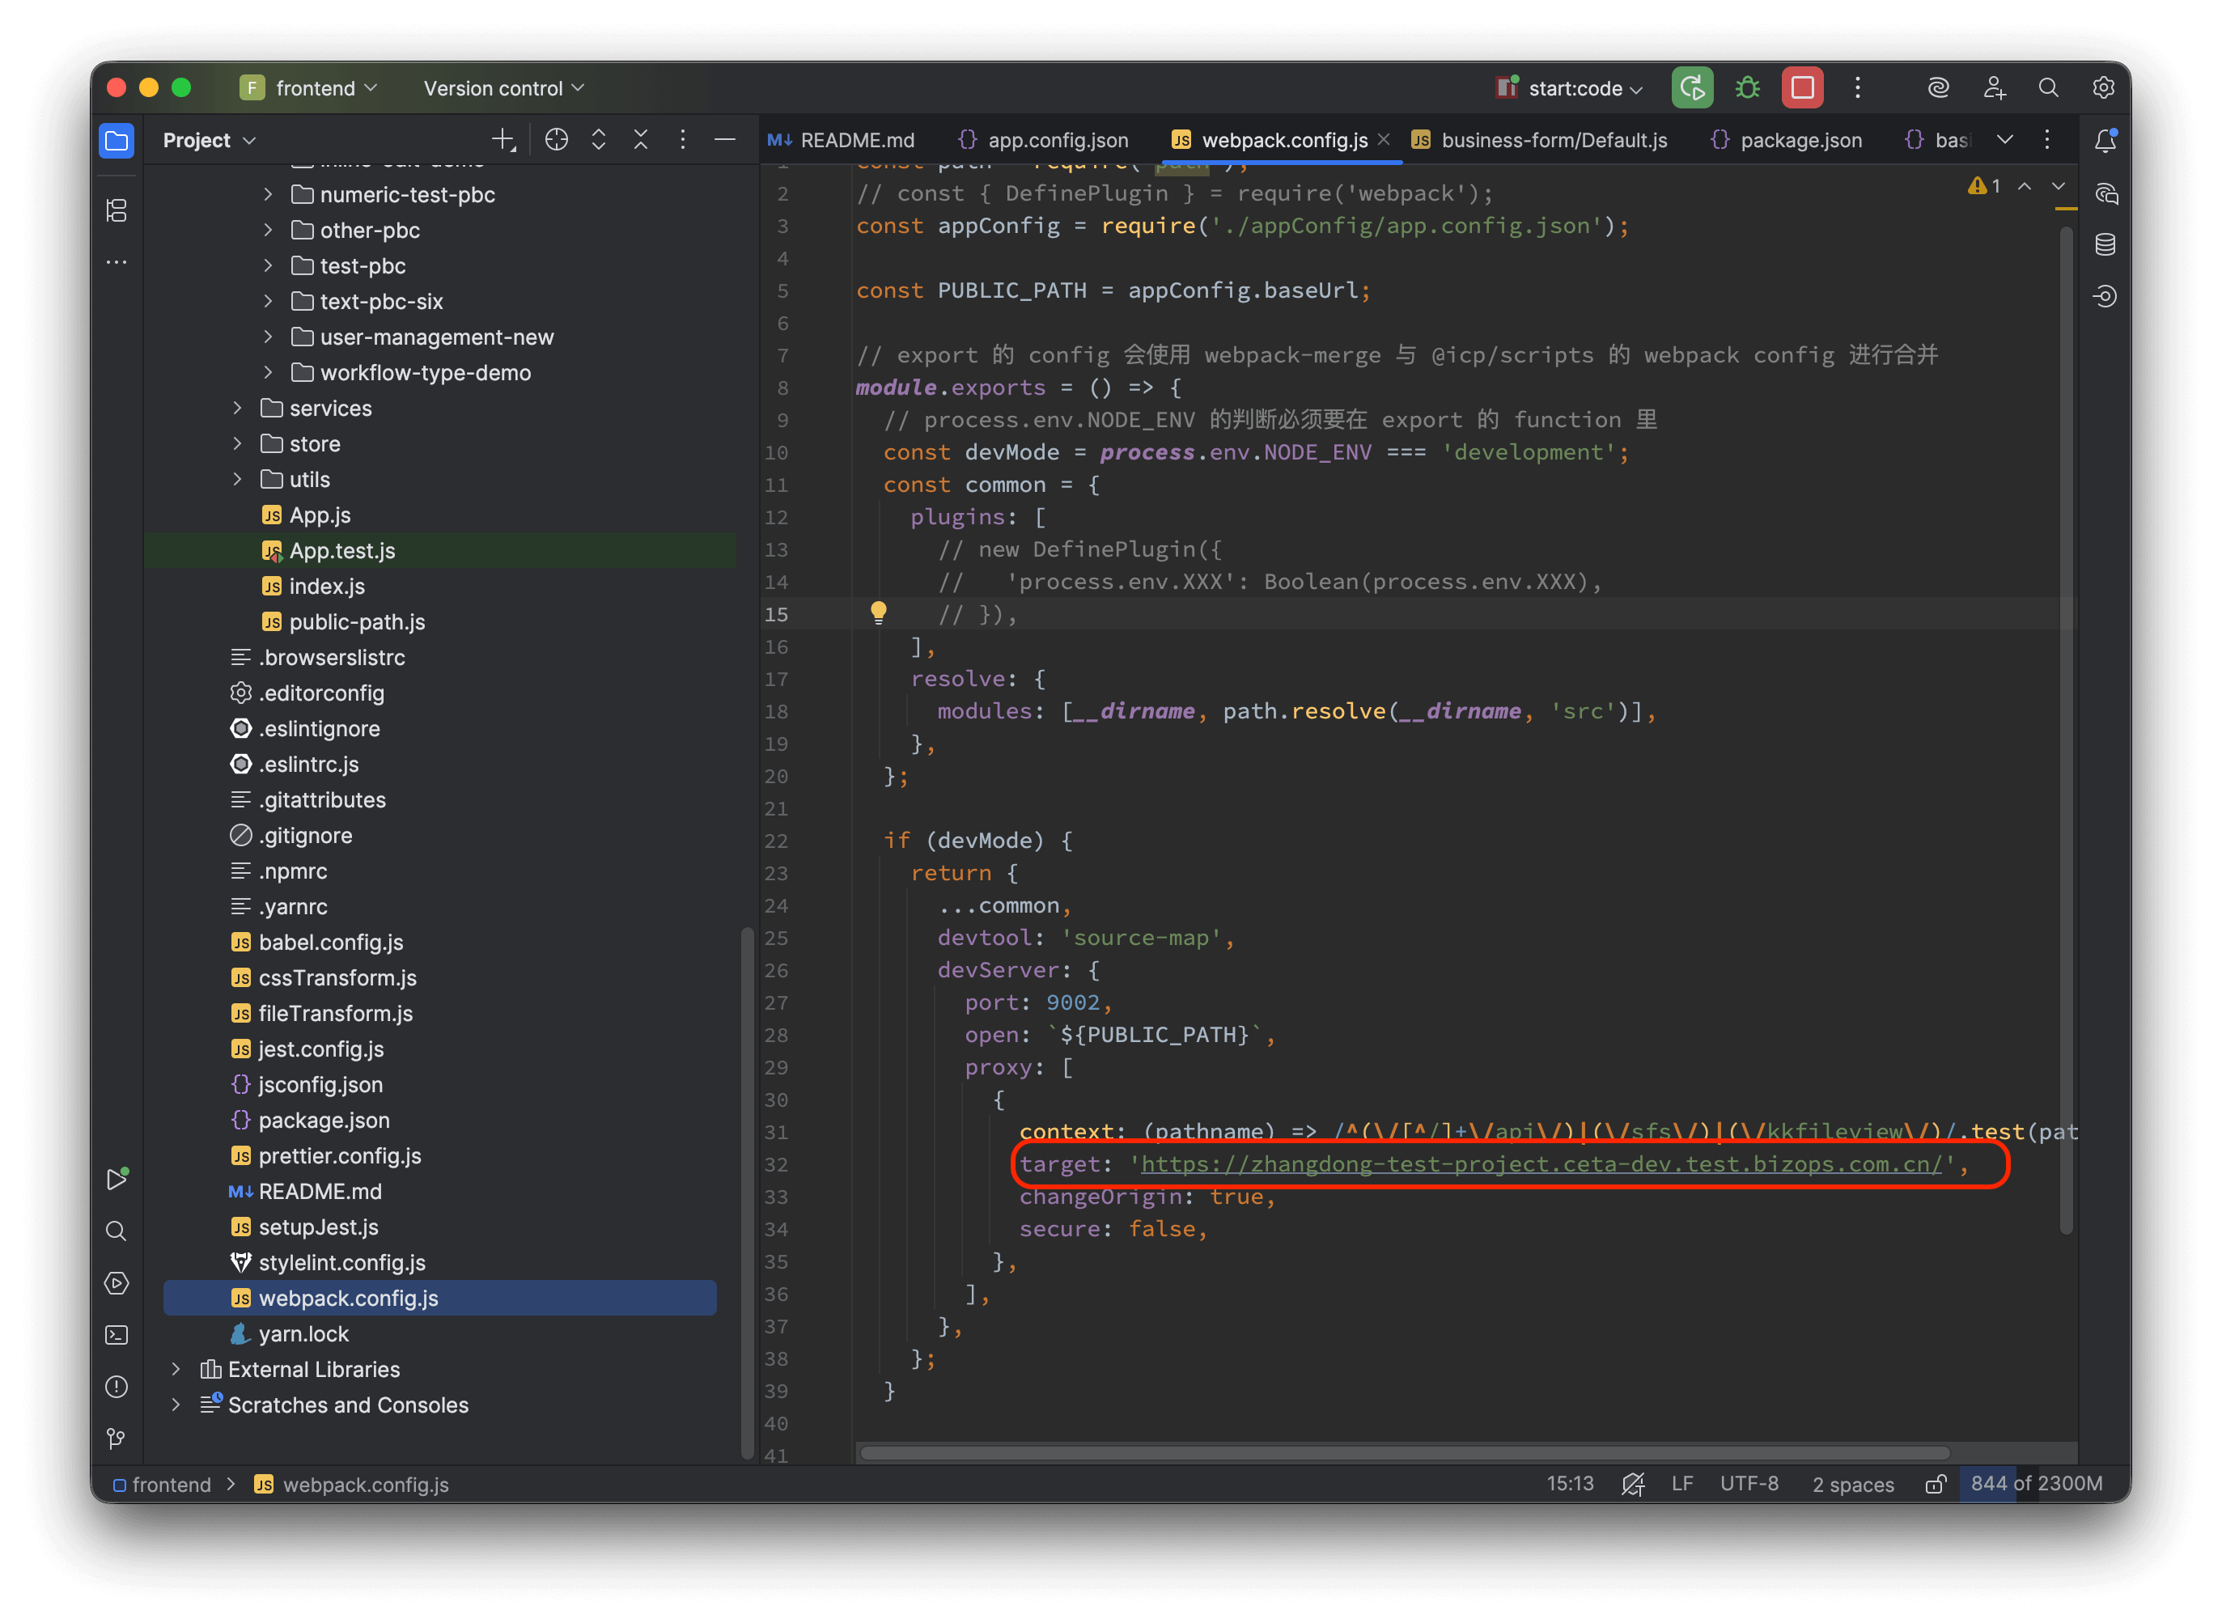The width and height of the screenshot is (2222, 1623).
Task: Expand the utils folder
Action: (x=238, y=480)
